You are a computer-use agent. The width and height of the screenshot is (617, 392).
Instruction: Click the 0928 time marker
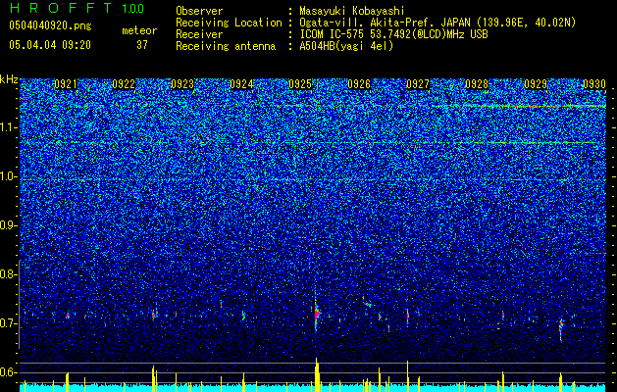(x=477, y=84)
